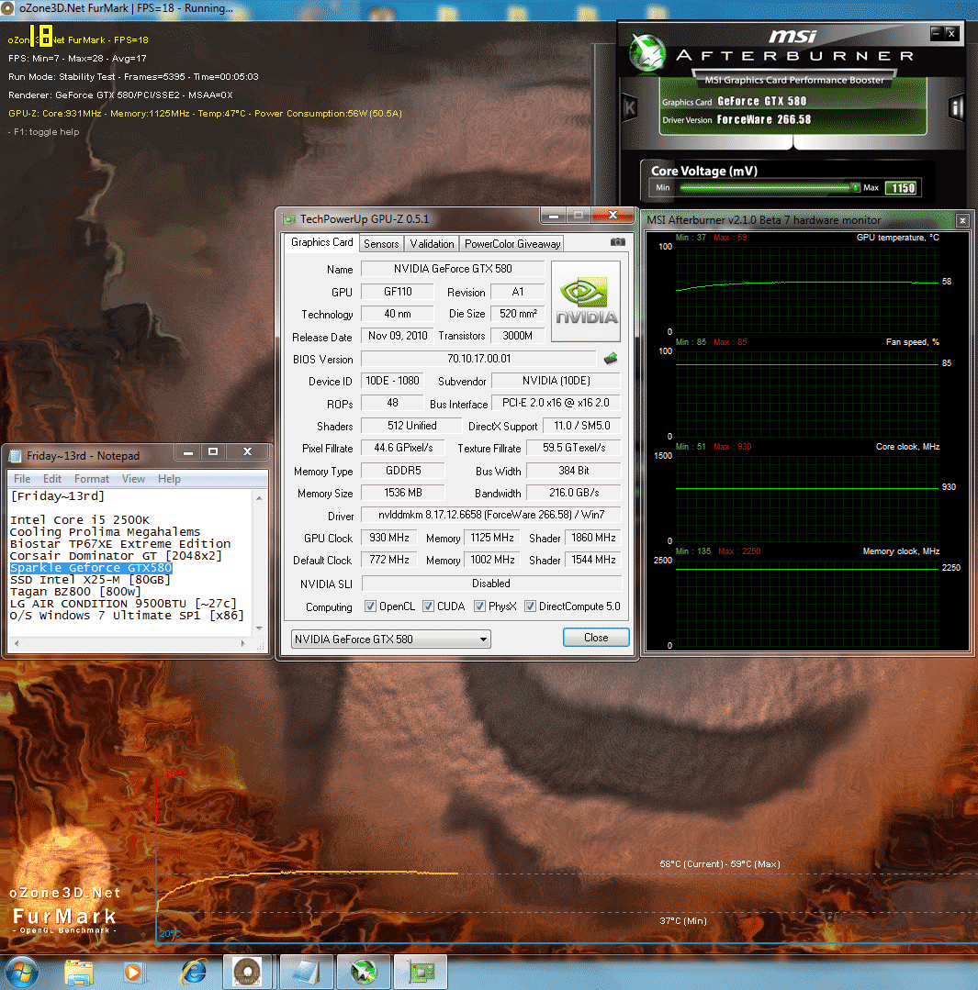The height and width of the screenshot is (990, 978).
Task: Open the PowerColor Giveaway tab
Action: coord(511,244)
